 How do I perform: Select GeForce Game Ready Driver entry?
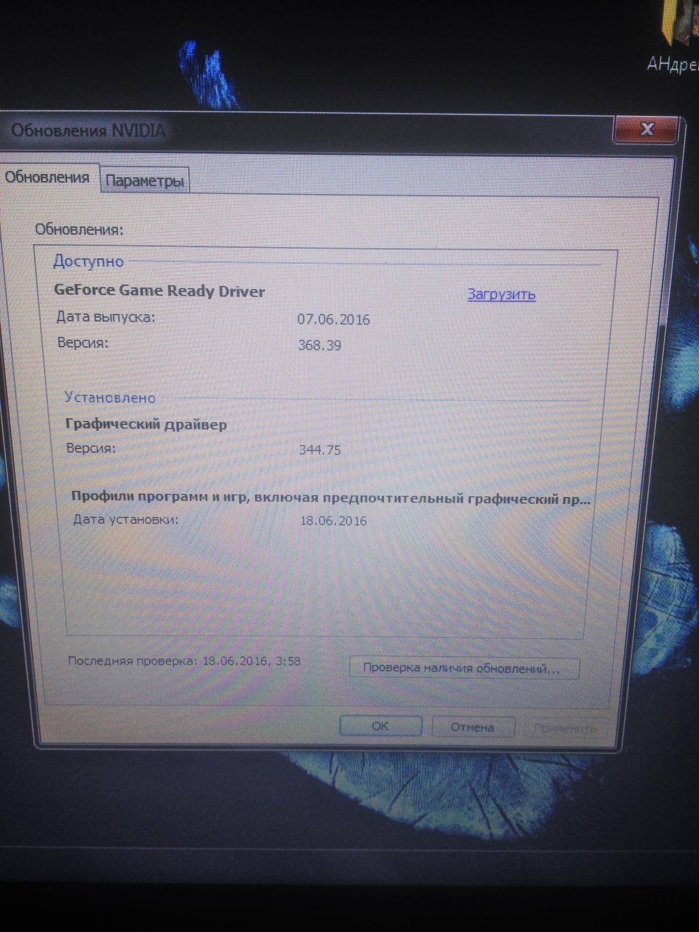160,291
